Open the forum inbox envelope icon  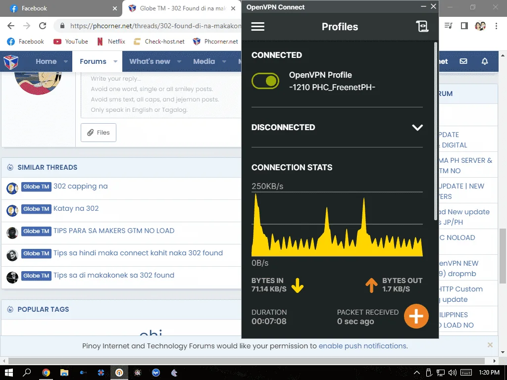point(463,61)
